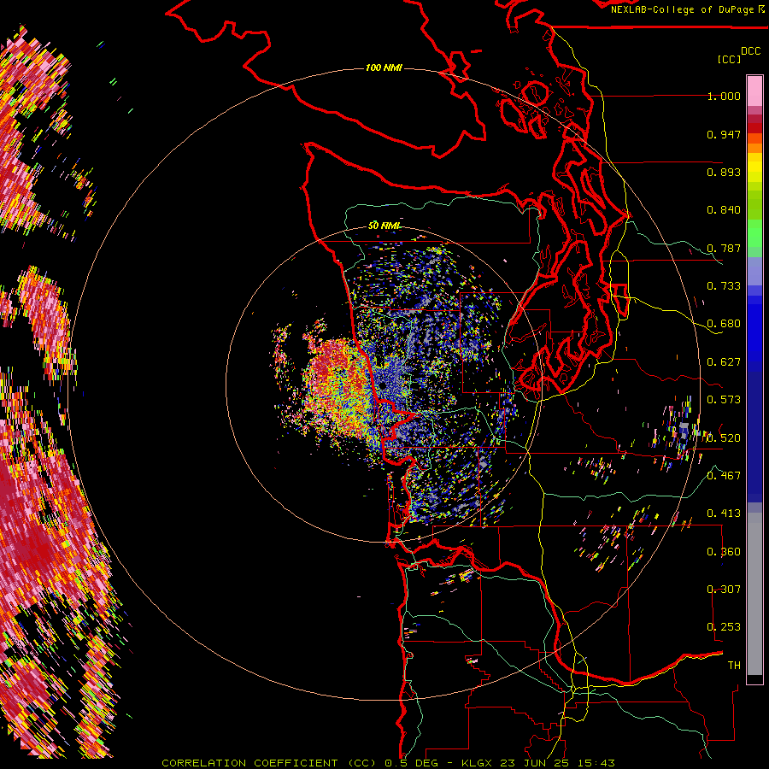Click the 50 NMI range ring label

tap(384, 226)
